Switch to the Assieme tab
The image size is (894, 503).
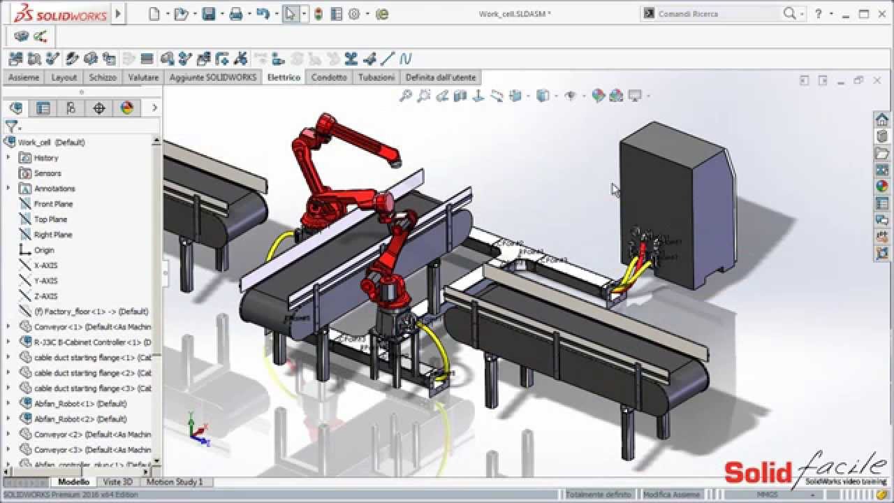coord(24,78)
